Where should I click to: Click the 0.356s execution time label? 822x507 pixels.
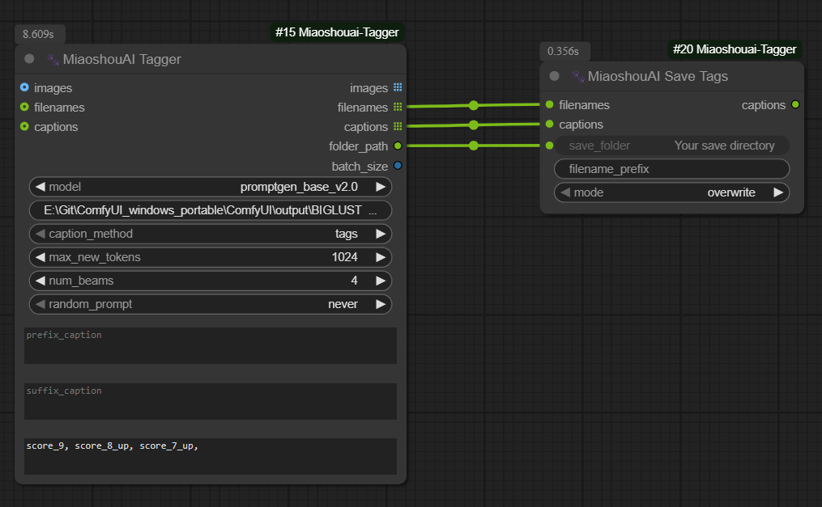564,51
